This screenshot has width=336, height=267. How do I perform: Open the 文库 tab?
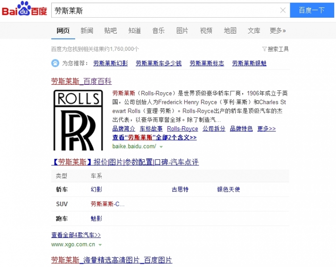coord(254,31)
